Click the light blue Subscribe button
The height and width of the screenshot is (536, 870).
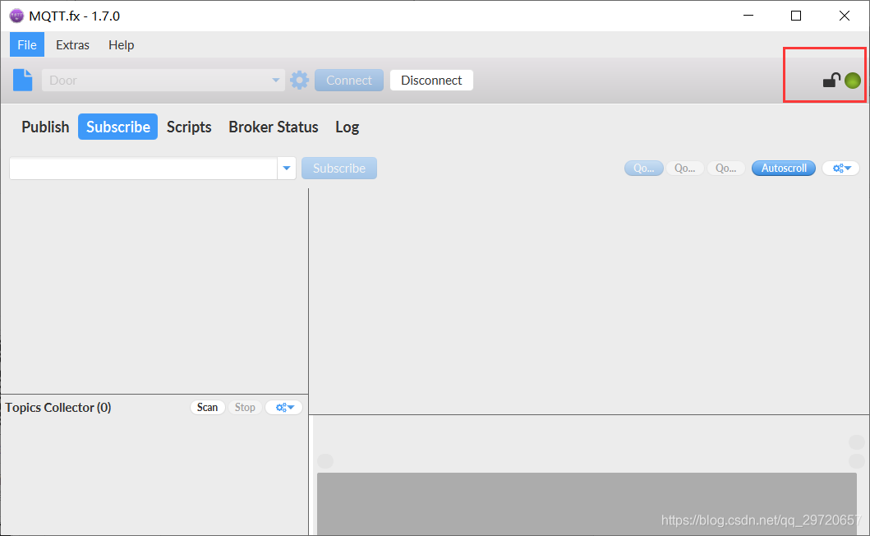click(339, 168)
